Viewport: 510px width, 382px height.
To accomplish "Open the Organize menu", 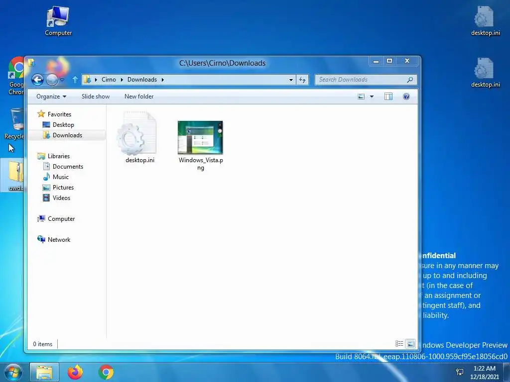I will click(51, 96).
